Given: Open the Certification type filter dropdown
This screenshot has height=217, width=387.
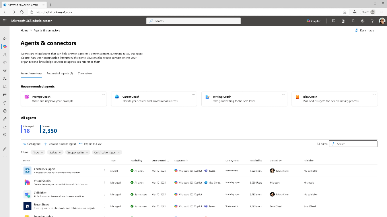Looking at the screenshot, I should (x=107, y=152).
